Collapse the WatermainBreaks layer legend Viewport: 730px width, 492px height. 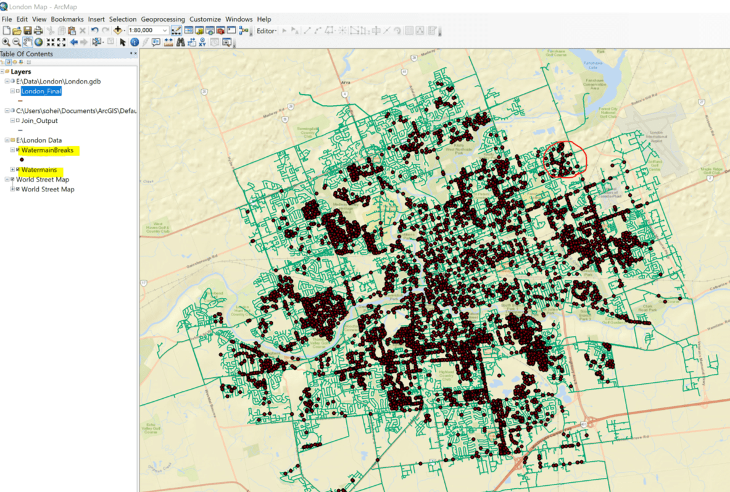pyautogui.click(x=12, y=150)
